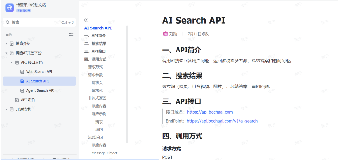The width and height of the screenshot is (338, 160).
Task: Go to 请求头 in the outline
Action: click(97, 83)
